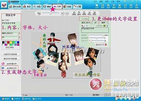The image size is (141, 101).
Task: Switch to the 美容 tab
Action: (27, 7)
